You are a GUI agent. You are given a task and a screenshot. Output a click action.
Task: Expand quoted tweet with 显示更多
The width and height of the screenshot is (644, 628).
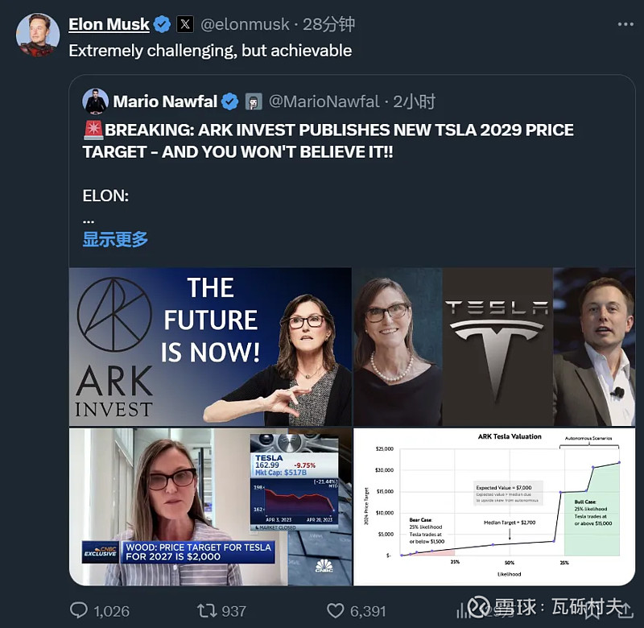pos(115,239)
